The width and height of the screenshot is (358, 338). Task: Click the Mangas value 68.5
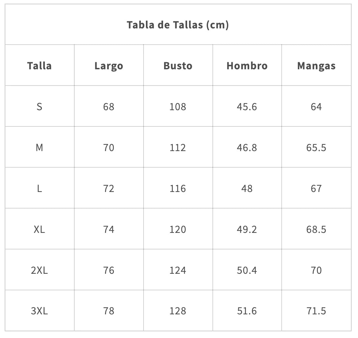click(x=316, y=230)
